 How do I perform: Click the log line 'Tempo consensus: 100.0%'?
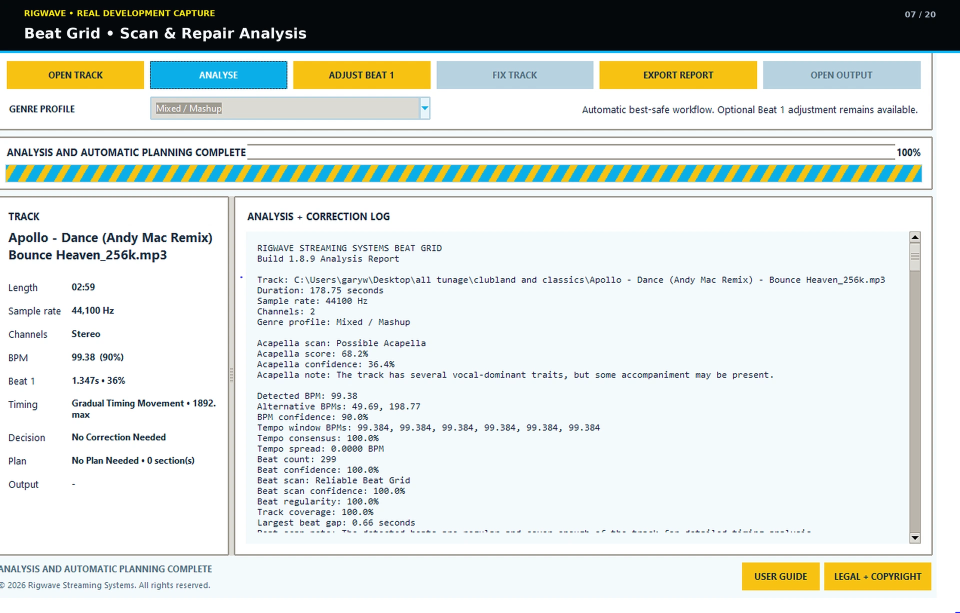coord(317,438)
